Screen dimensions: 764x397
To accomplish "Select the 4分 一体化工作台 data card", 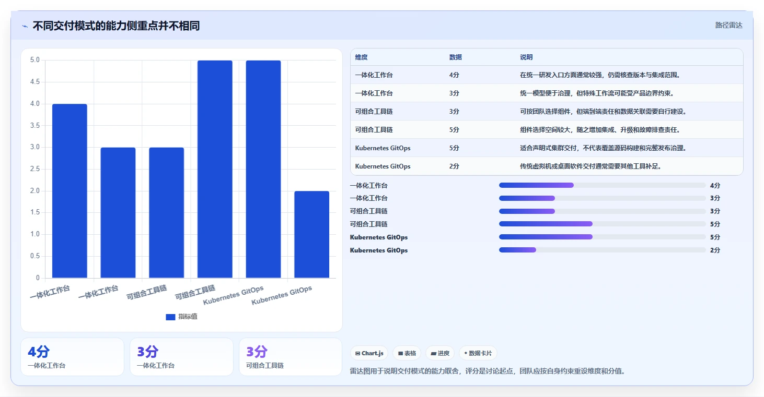I will point(72,357).
